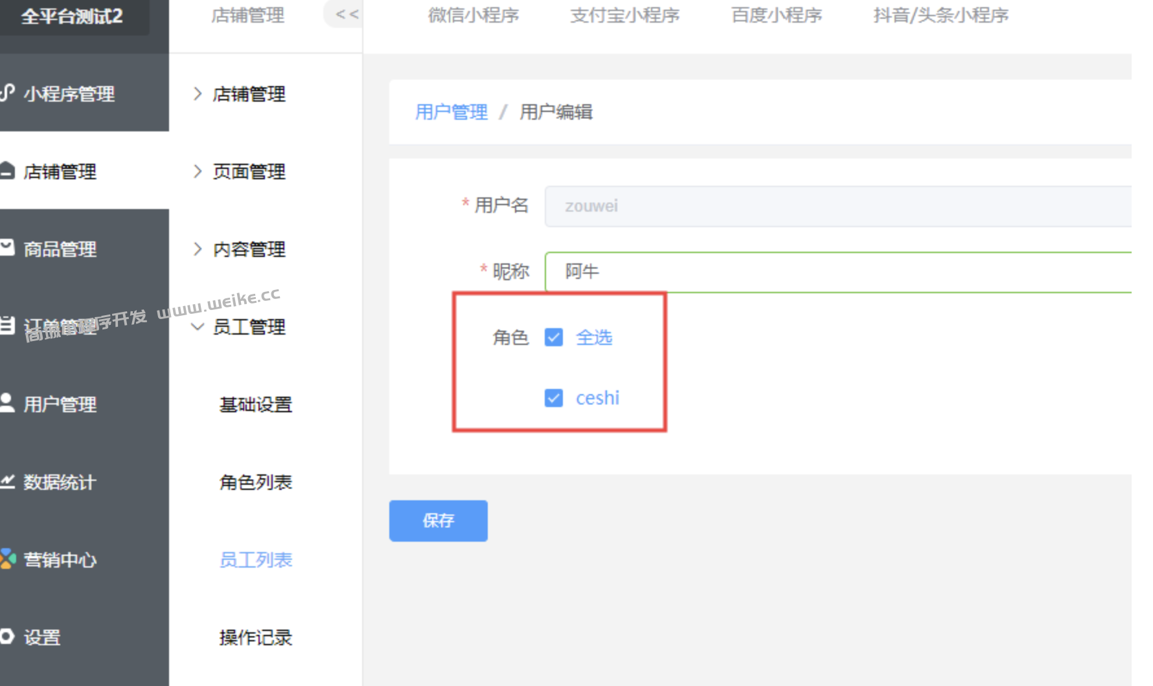This screenshot has height=686, width=1153.
Task: Open 用户管理 in the main sidebar
Action: coord(60,404)
